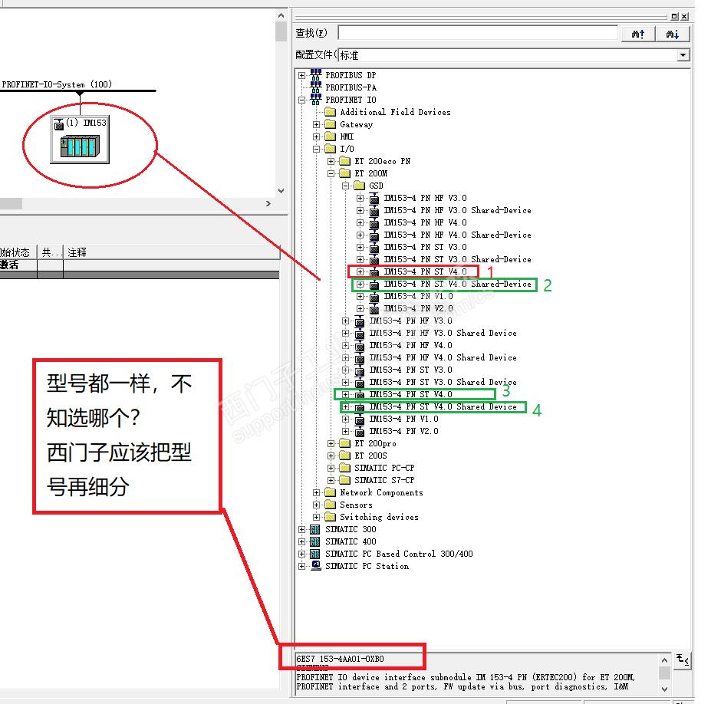
Task: Select the SIMATIC 300 rack icon
Action: pyautogui.click(x=315, y=529)
